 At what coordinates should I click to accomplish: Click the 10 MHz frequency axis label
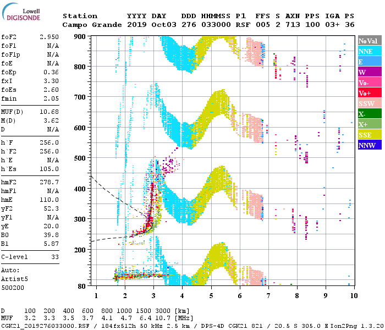tap(354, 296)
